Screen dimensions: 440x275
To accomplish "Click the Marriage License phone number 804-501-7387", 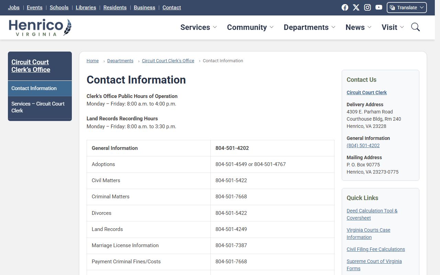I will click(x=231, y=245).
